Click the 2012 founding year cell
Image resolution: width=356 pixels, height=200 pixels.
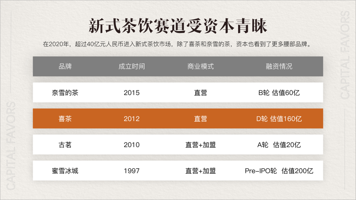click(x=132, y=119)
